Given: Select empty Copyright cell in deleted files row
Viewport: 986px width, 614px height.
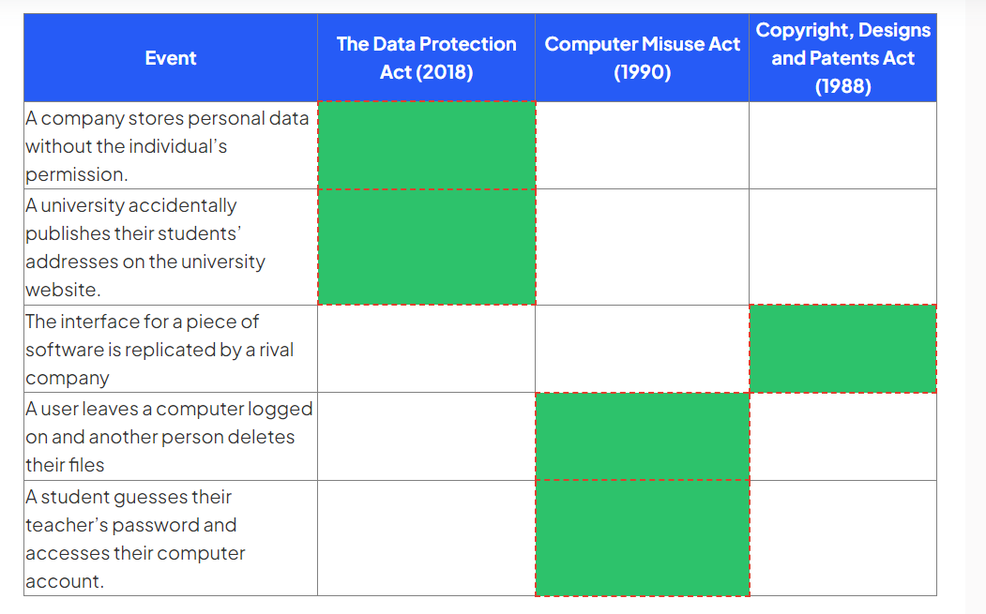Looking at the screenshot, I should (842, 437).
